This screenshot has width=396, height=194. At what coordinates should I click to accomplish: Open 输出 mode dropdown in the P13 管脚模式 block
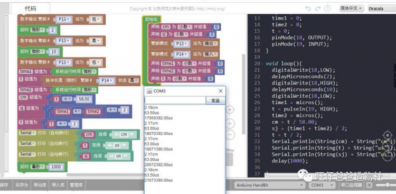tap(210, 43)
